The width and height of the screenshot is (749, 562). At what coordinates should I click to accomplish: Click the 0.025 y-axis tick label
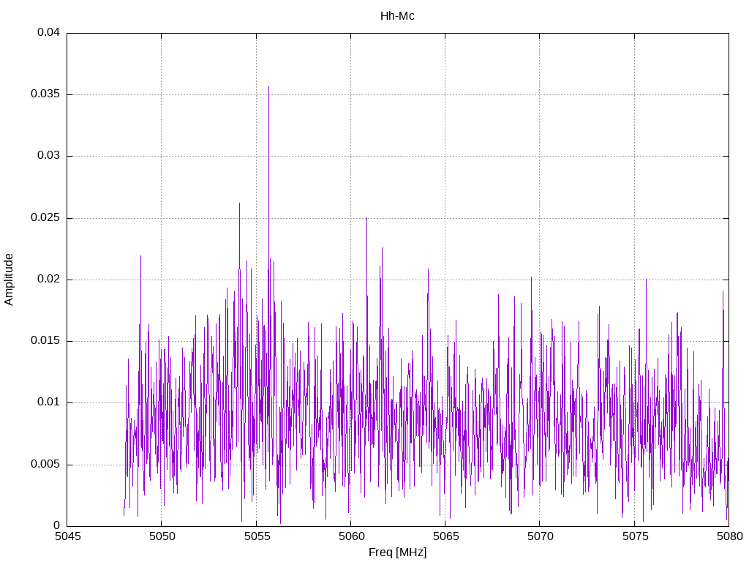46,218
